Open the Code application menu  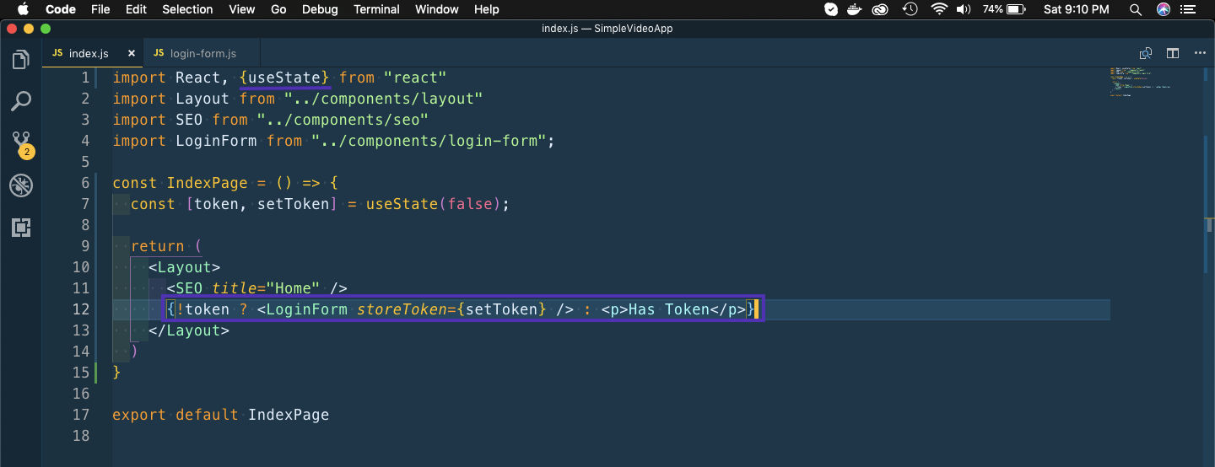tap(61, 9)
